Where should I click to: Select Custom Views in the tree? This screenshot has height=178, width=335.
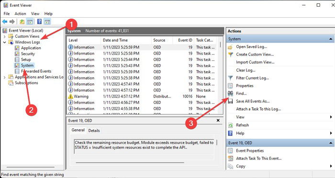(x=27, y=36)
